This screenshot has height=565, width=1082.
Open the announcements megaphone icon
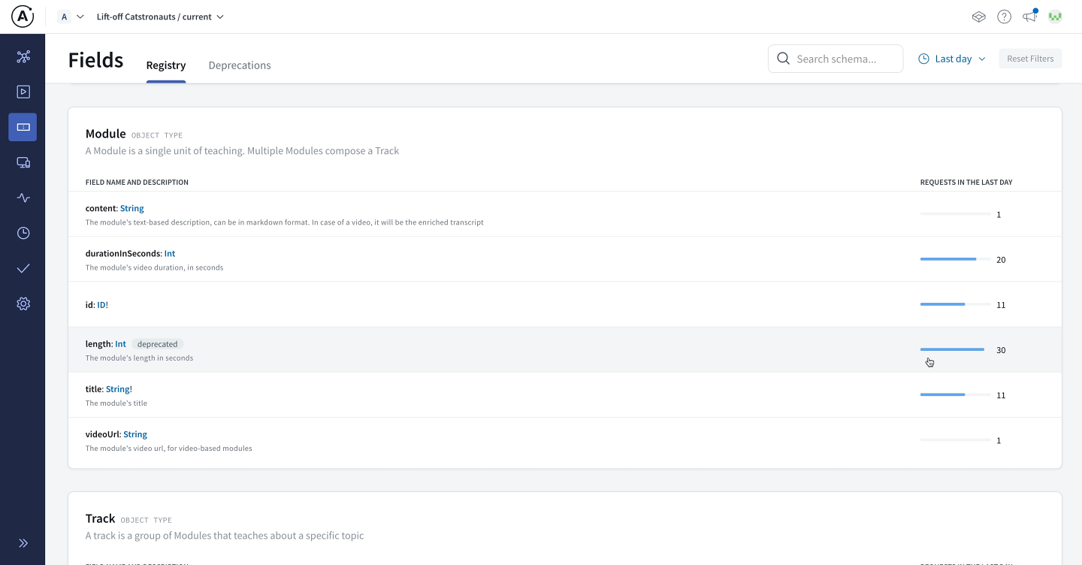1029,16
